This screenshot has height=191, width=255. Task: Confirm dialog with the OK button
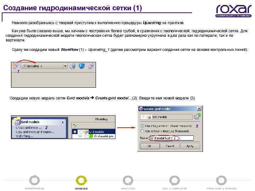click(149, 146)
